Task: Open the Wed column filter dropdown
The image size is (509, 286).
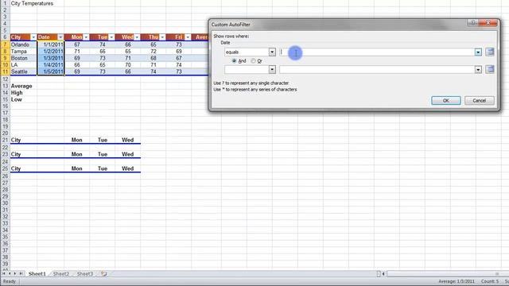Action: click(137, 37)
